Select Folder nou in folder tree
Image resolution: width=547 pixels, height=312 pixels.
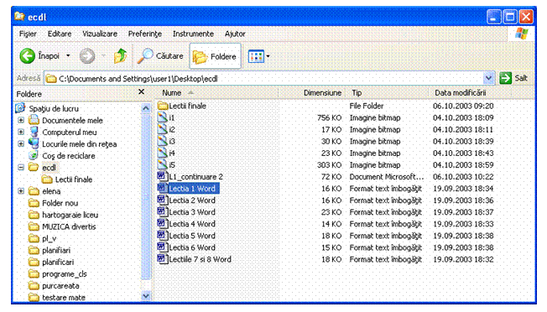60,203
